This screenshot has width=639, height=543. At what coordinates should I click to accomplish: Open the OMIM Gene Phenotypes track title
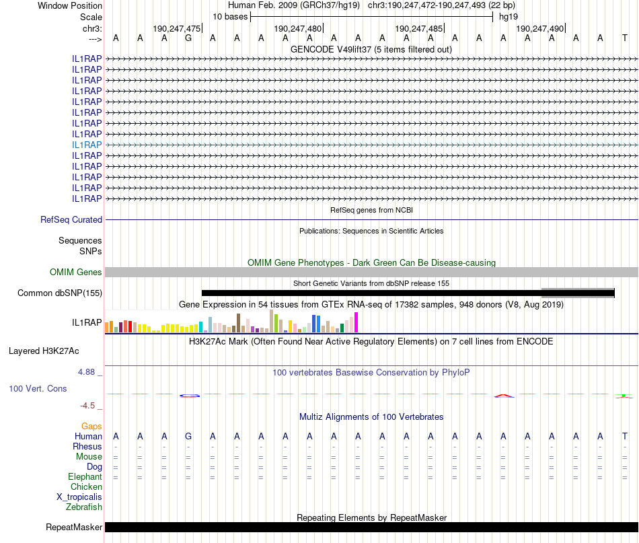point(371,262)
